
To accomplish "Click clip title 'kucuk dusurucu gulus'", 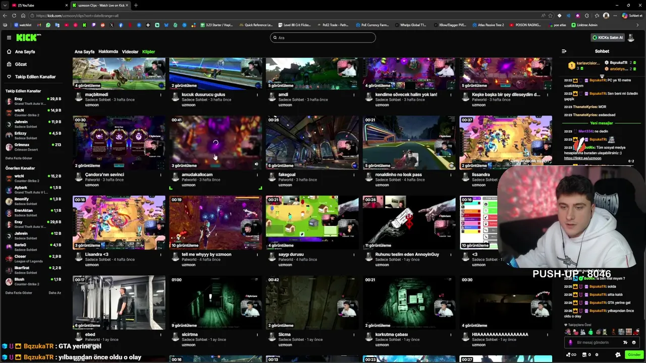I will [203, 94].
